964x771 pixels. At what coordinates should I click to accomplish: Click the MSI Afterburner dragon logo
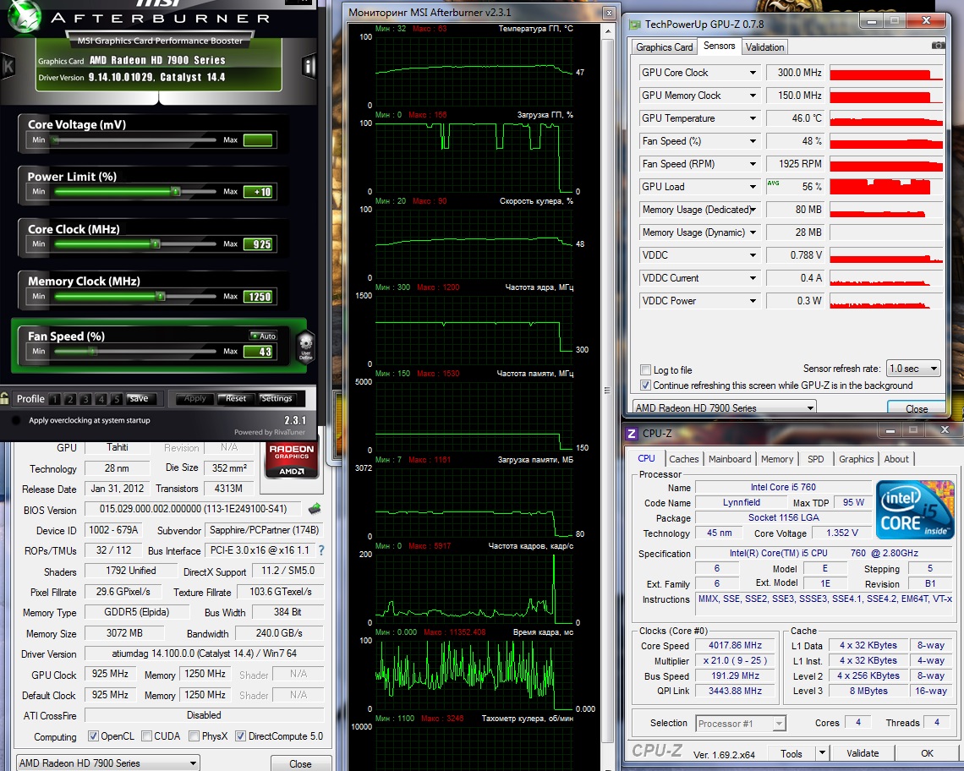point(24,17)
